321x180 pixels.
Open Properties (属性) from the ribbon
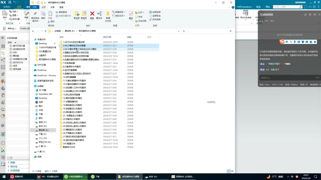[x=131, y=15]
